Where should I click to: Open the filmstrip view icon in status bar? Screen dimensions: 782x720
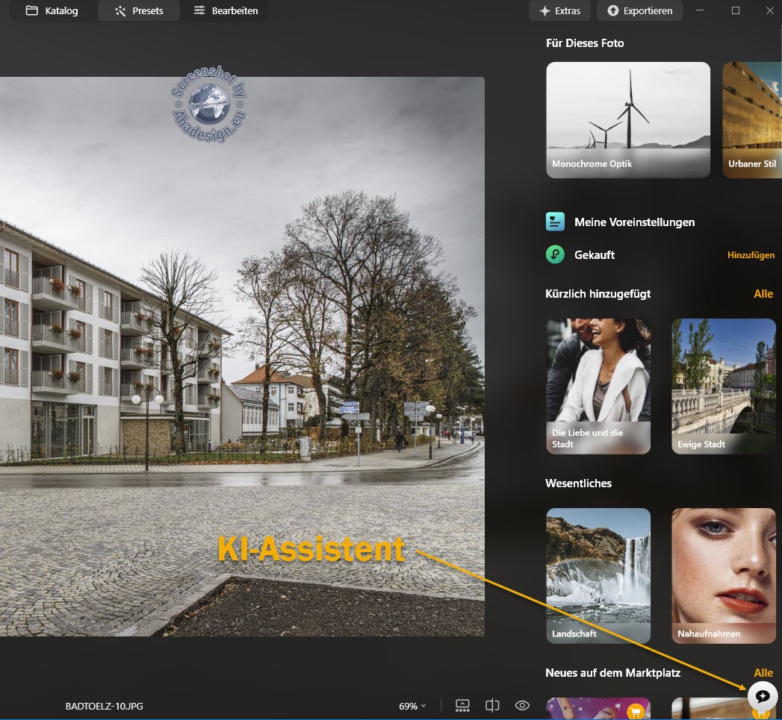click(x=462, y=705)
